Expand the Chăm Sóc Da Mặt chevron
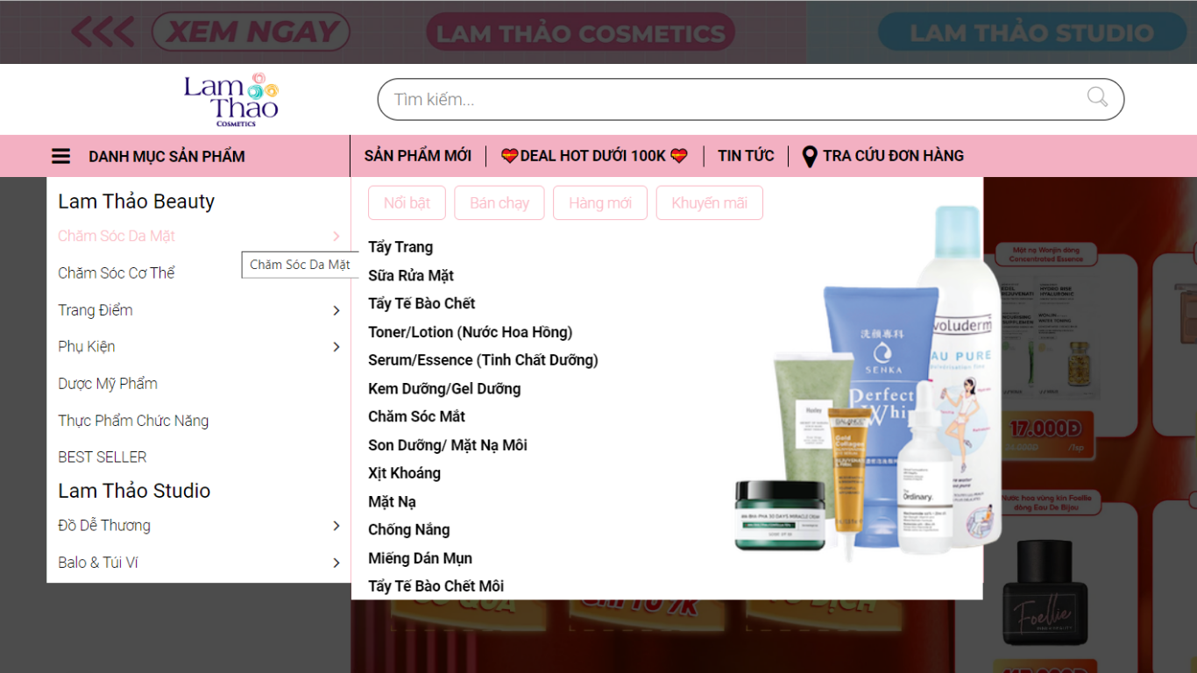 336,237
